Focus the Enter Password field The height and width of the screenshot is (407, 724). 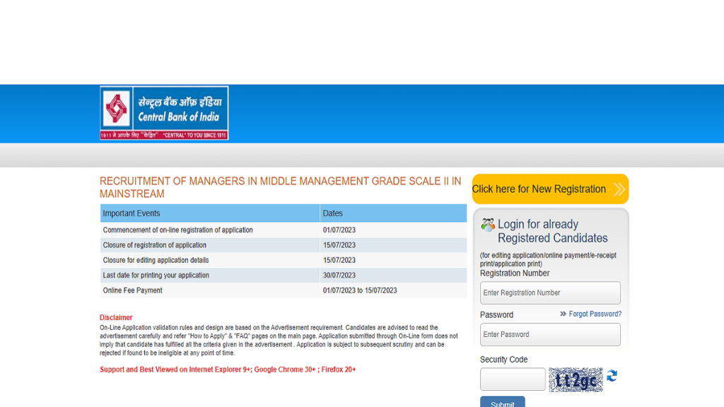point(550,334)
